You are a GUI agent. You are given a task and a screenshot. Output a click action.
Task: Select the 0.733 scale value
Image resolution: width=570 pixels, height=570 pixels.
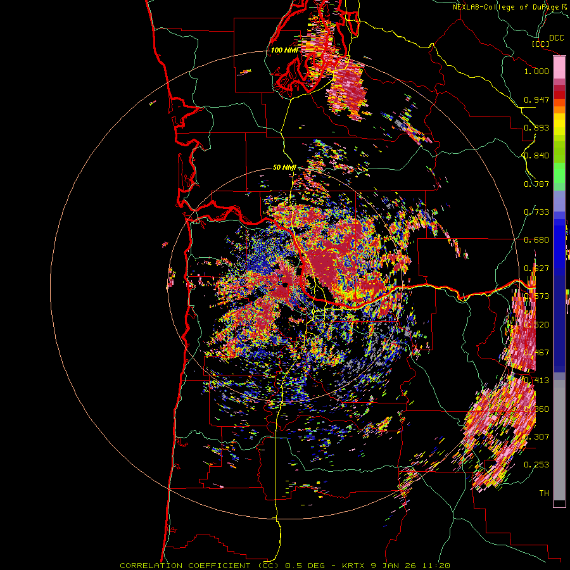pos(536,212)
